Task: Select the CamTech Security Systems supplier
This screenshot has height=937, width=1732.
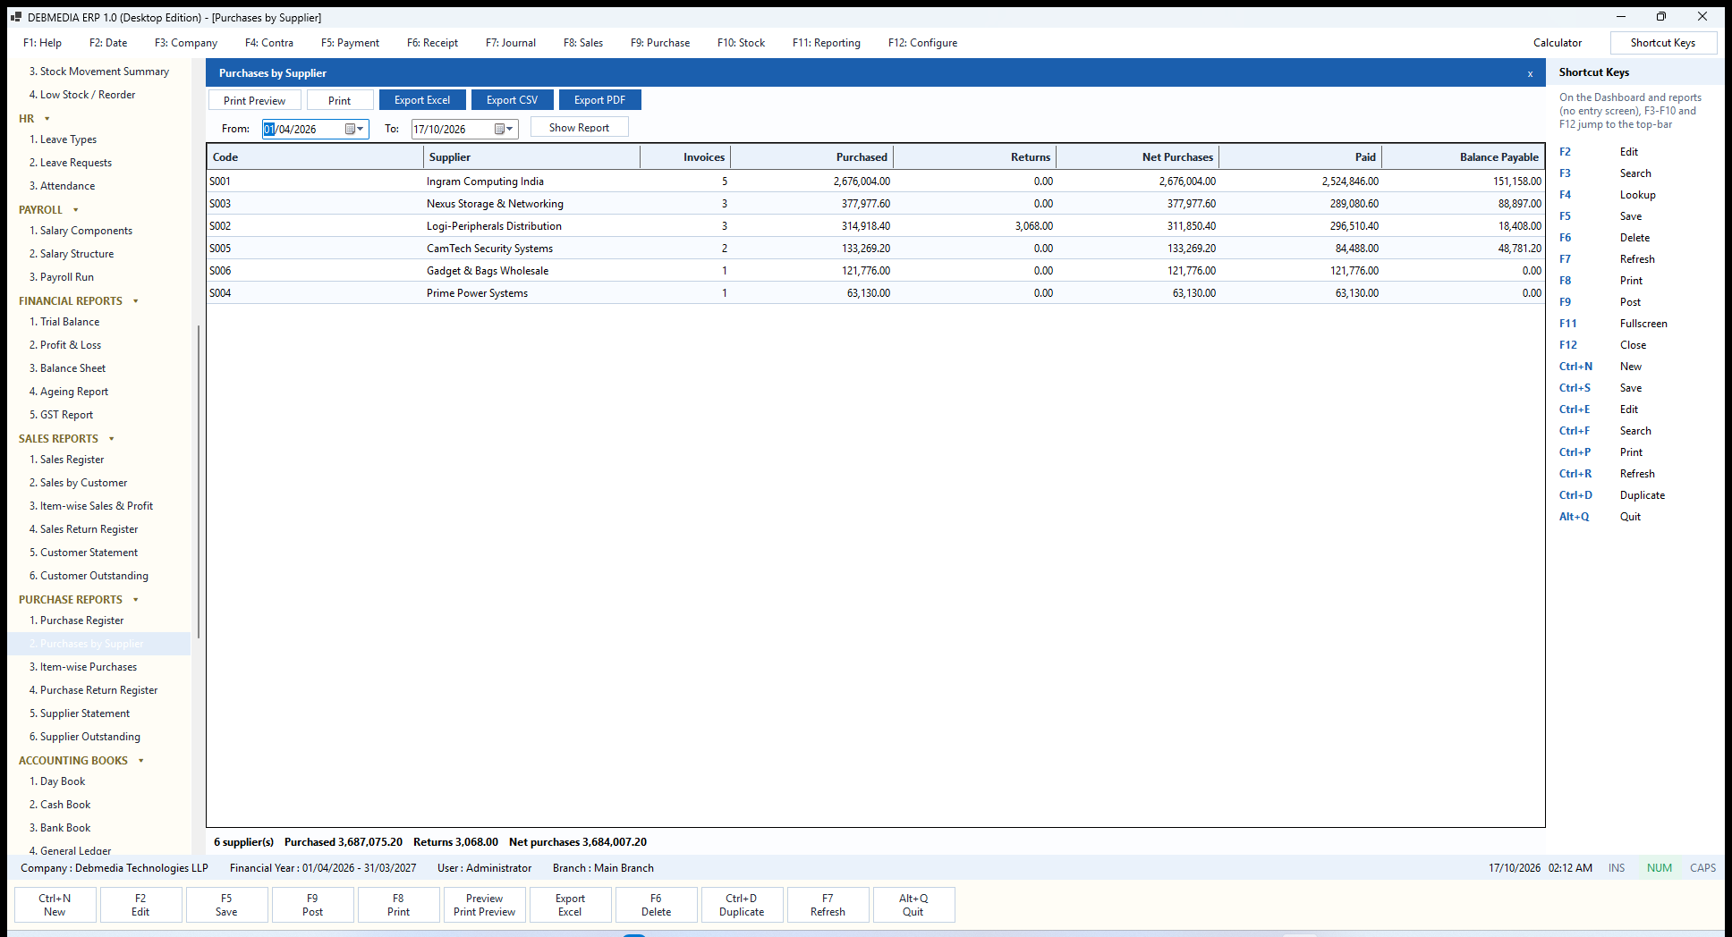Action: [489, 249]
